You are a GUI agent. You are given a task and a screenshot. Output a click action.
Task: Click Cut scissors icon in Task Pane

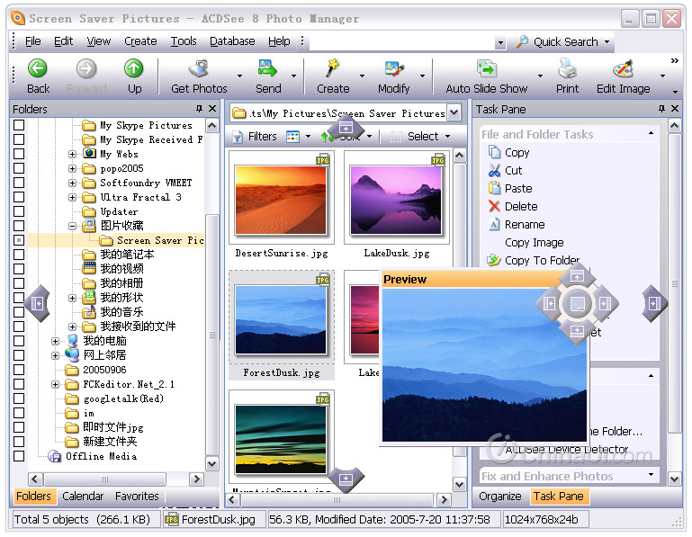[x=494, y=170]
